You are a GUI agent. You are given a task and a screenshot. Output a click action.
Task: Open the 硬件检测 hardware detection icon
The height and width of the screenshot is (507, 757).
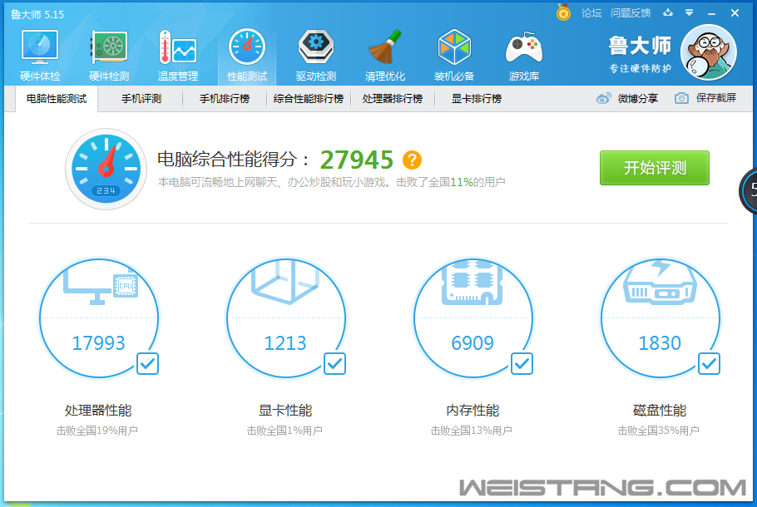tap(109, 55)
